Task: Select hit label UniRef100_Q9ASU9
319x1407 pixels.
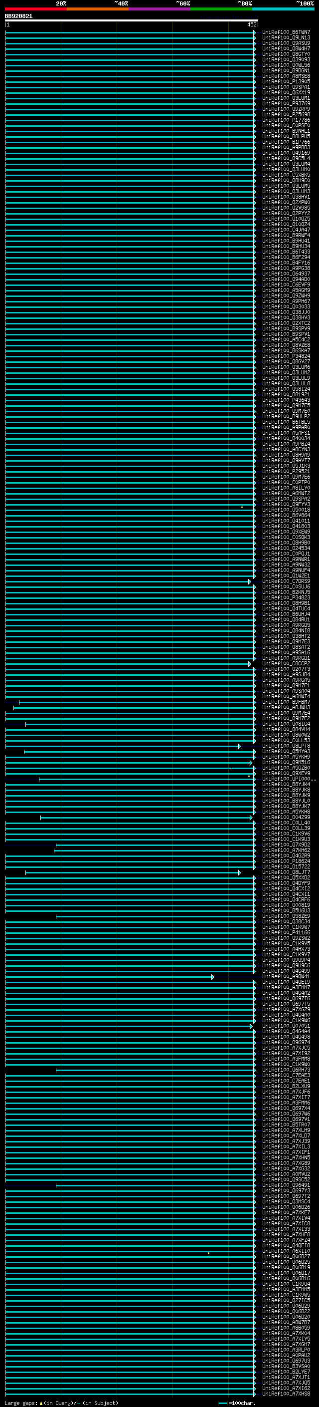Action: [x=286, y=43]
